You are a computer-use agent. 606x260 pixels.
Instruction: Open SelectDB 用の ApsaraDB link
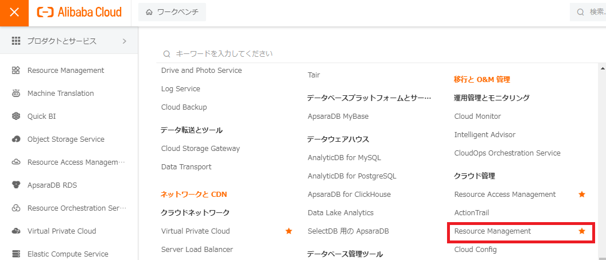tap(348, 231)
